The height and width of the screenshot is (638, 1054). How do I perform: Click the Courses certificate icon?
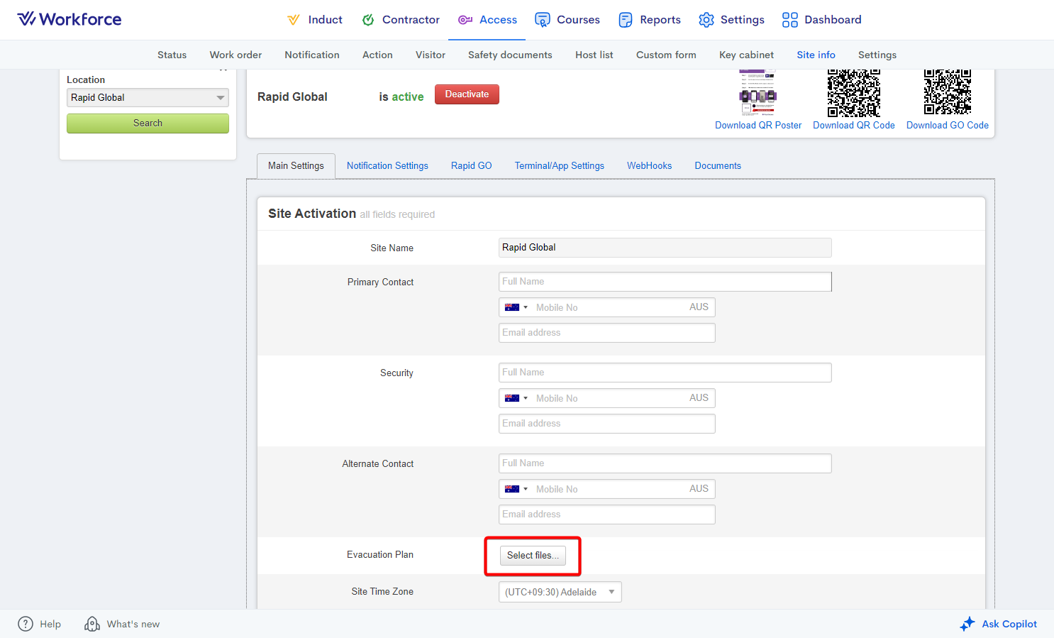(543, 20)
